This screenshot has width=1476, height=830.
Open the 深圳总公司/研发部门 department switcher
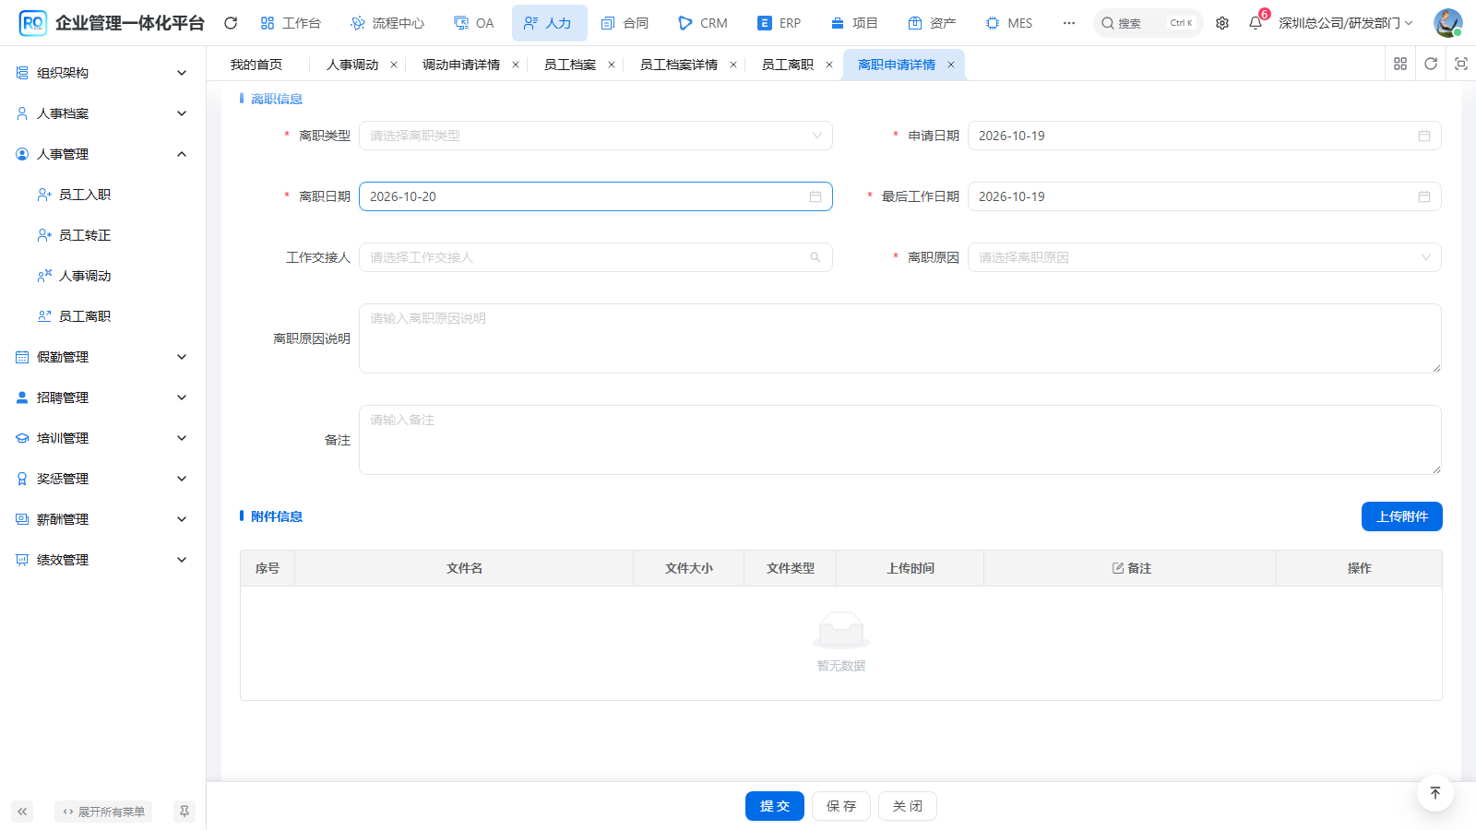pyautogui.click(x=1345, y=23)
